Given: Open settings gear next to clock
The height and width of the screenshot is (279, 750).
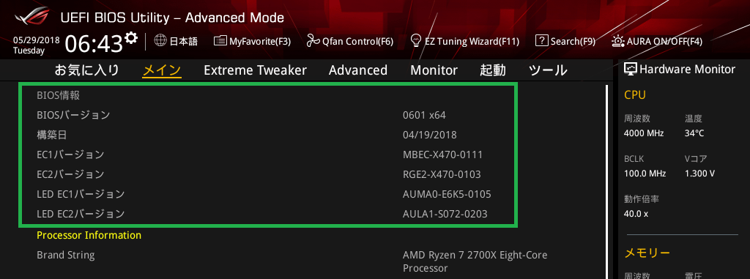Looking at the screenshot, I should [131, 38].
